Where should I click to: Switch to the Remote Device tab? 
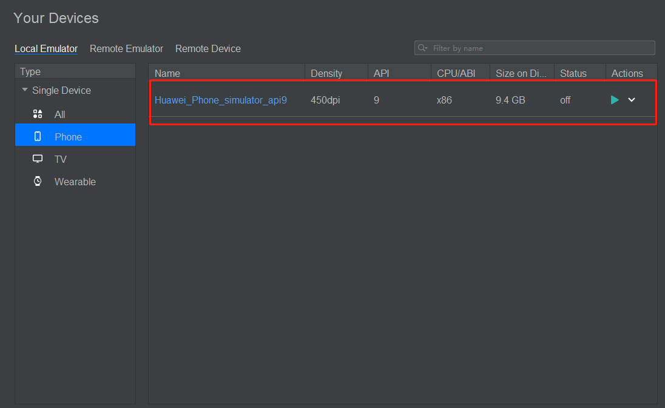coord(208,48)
